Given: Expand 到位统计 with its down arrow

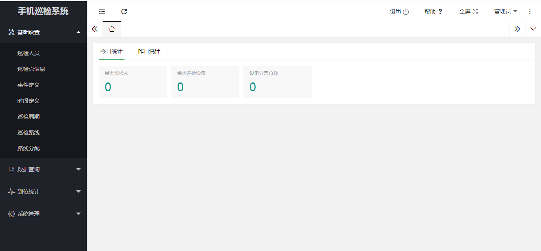Looking at the screenshot, I should point(78,192).
